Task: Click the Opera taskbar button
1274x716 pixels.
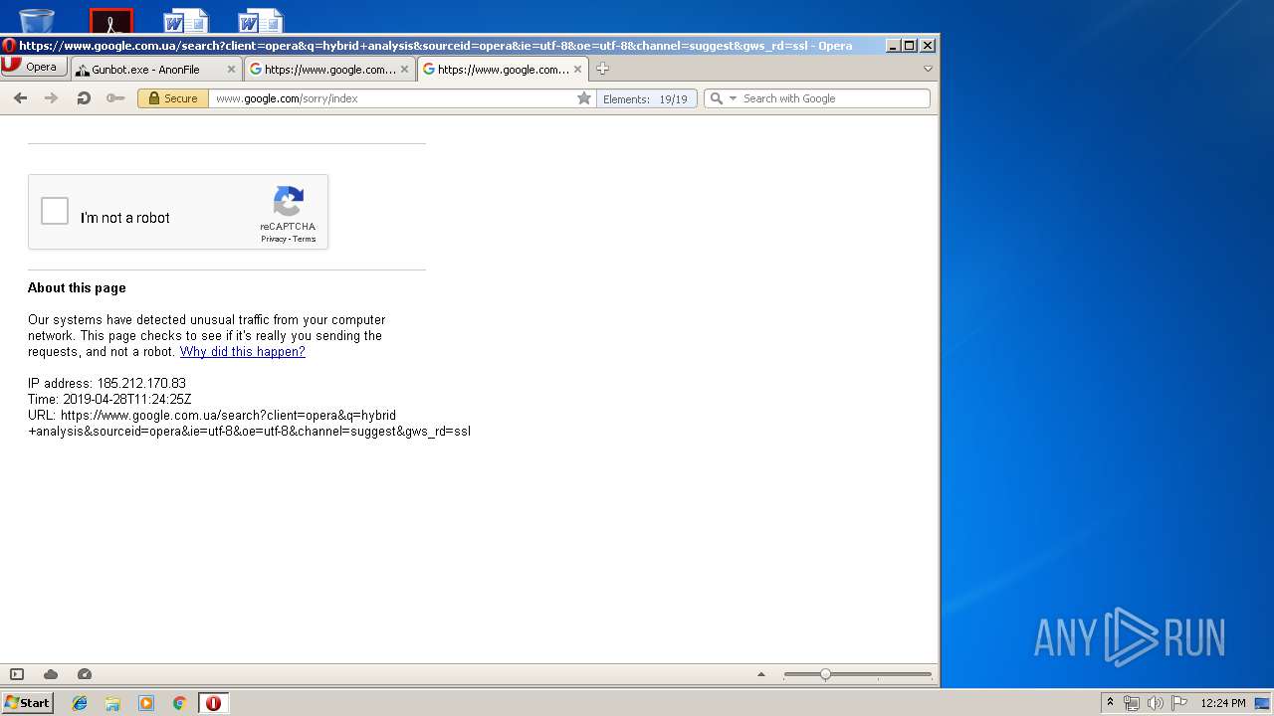Action: [x=213, y=703]
